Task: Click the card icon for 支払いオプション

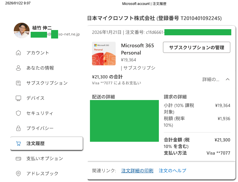Action: pyautogui.click(x=18, y=159)
